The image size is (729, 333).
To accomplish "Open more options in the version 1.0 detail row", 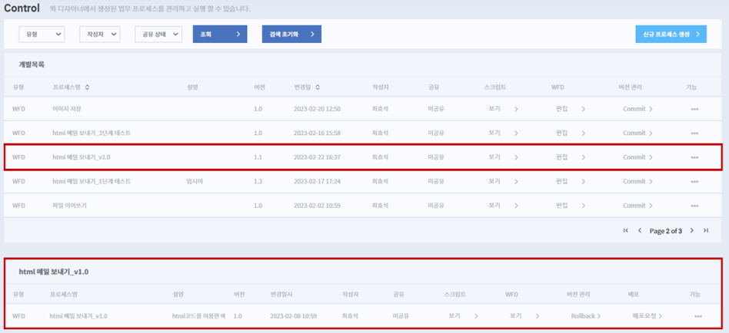I will (x=697, y=316).
